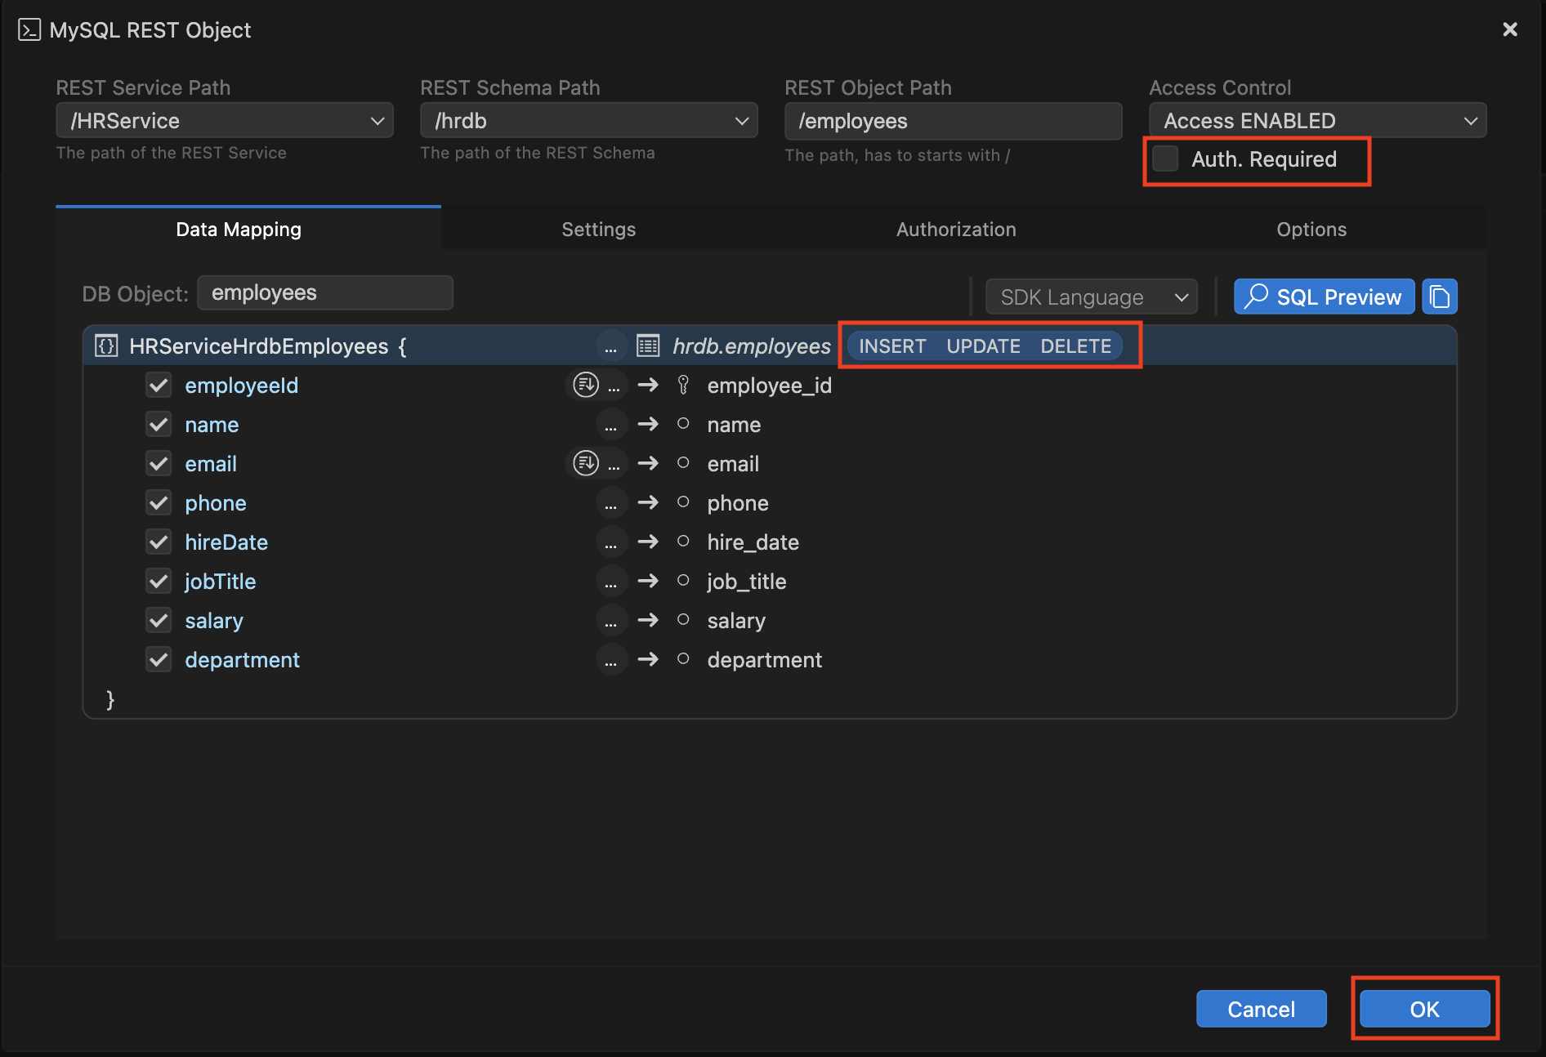1546x1057 pixels.
Task: Click the SQL Preview button
Action: click(x=1324, y=297)
